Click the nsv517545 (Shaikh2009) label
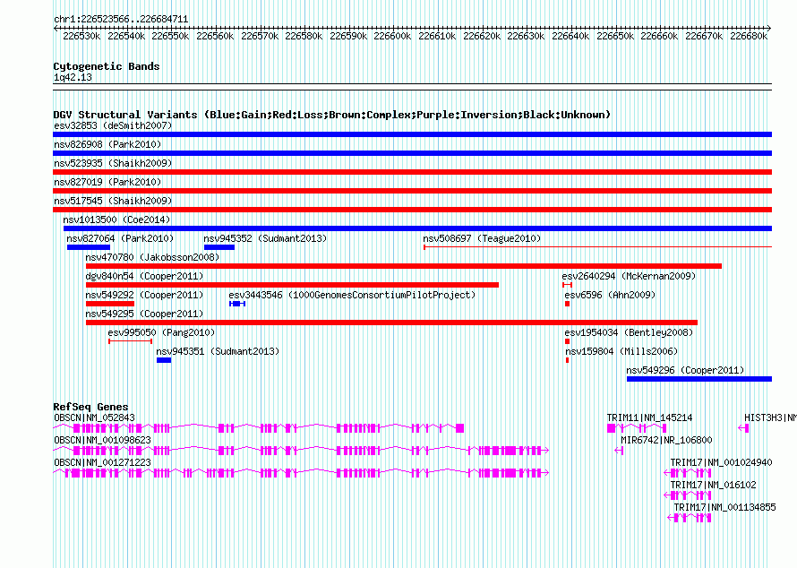 pos(113,201)
